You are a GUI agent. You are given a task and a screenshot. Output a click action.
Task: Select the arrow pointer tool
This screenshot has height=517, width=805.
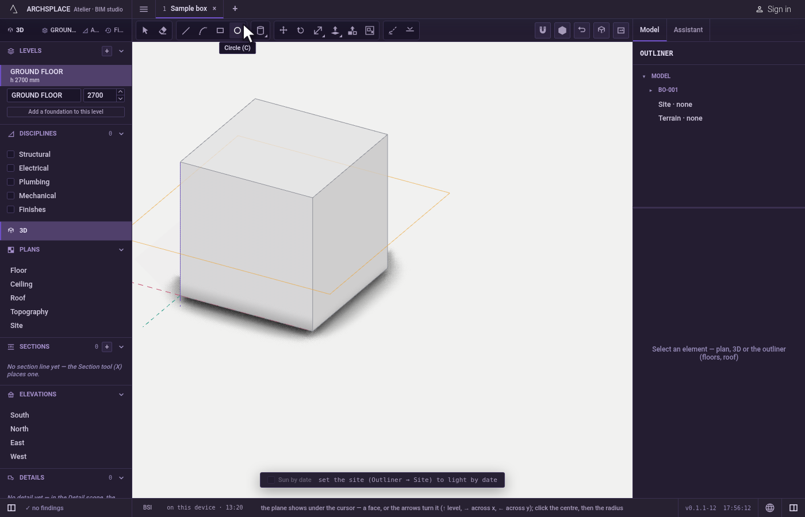145,30
